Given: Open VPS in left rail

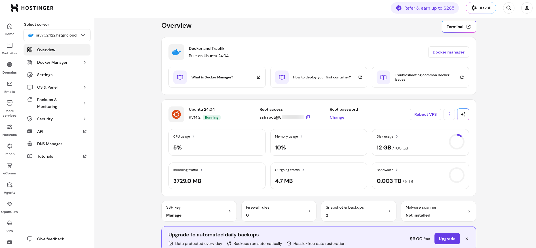Looking at the screenshot, I should [10, 226].
